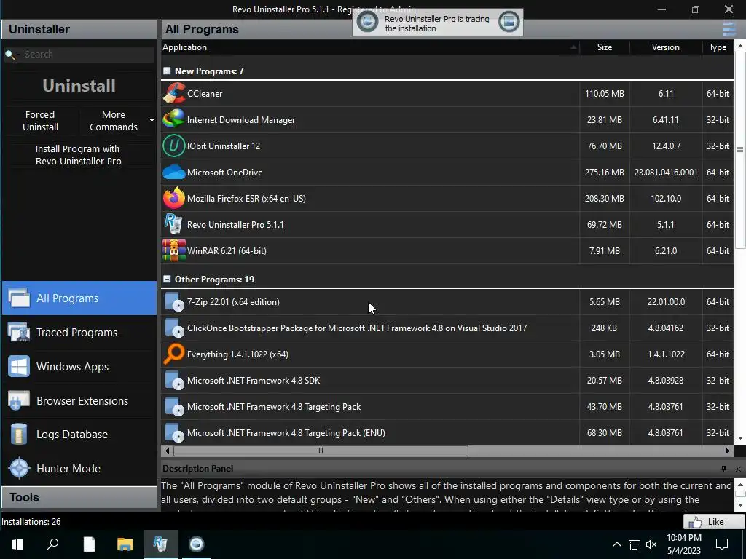Image resolution: width=746 pixels, height=559 pixels.
Task: Click the program list scroll-down arrow
Action: [740, 439]
